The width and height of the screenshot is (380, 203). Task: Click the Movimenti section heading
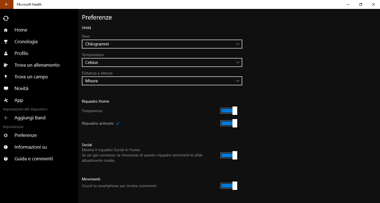click(x=91, y=179)
